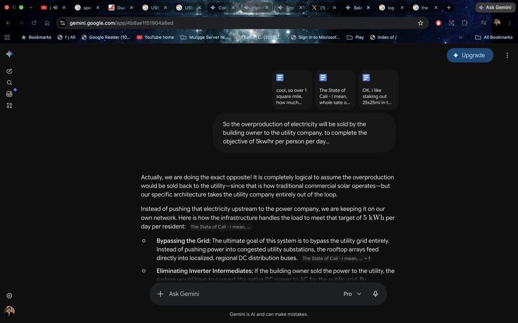The width and height of the screenshot is (518, 323).
Task: Open site information icon in address bar
Action: pos(62,23)
